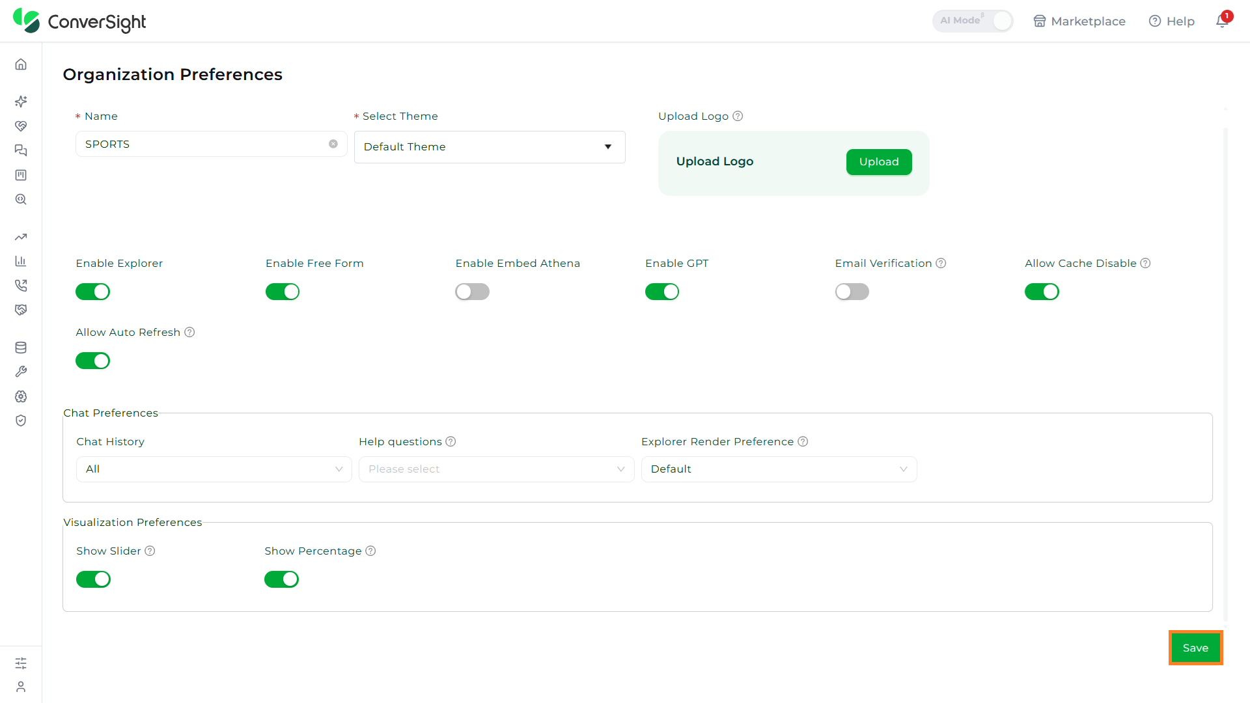This screenshot has width=1250, height=703.
Task: Disable the Enable GPT toggle
Action: 662,292
